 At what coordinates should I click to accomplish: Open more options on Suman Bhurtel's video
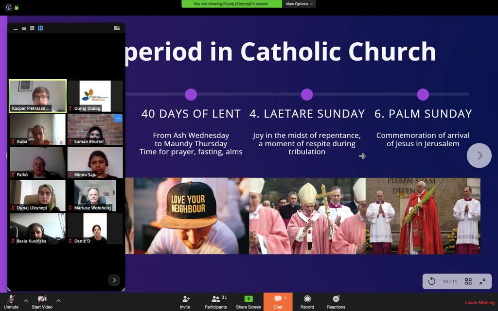click(118, 118)
